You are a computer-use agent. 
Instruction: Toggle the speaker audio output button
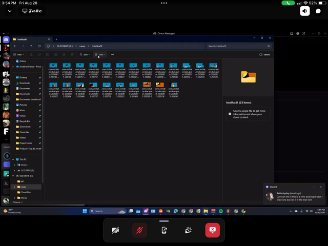[x=305, y=11]
